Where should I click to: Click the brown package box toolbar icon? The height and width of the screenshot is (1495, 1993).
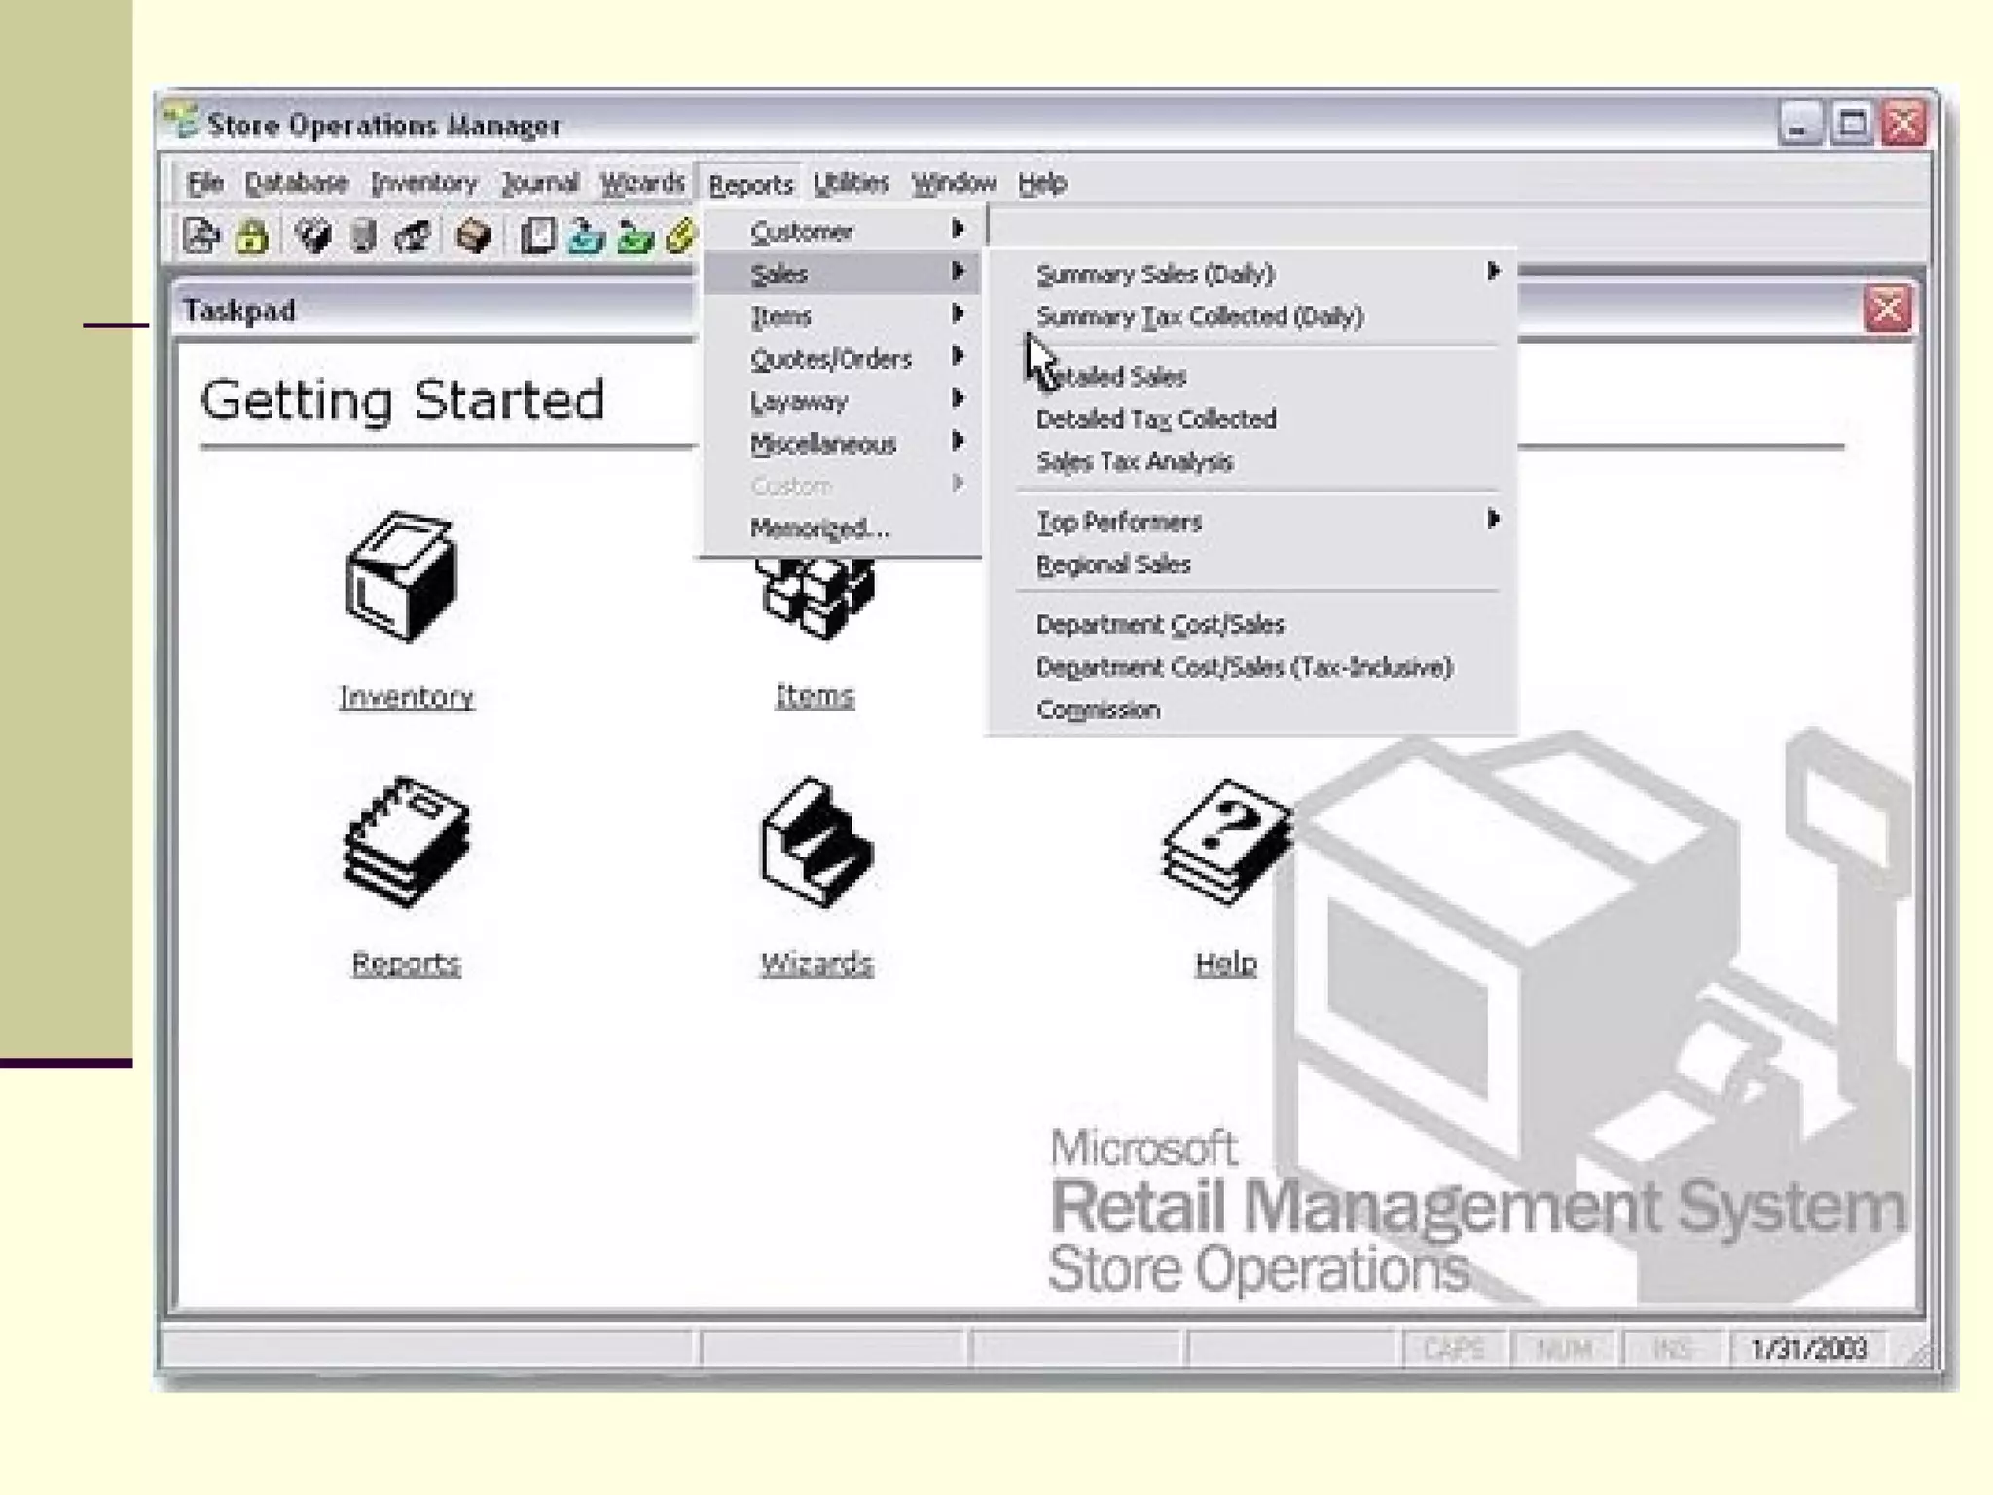(x=474, y=237)
